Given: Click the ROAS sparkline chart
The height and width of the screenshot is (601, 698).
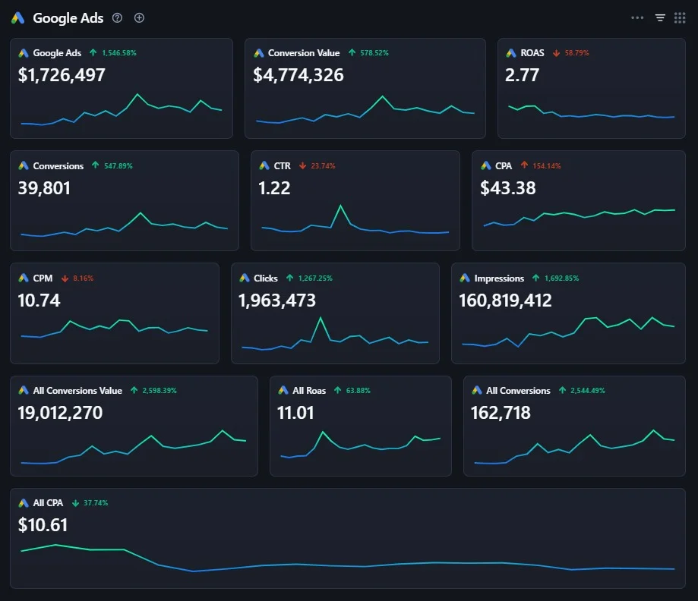Looking at the screenshot, I should pyautogui.click(x=591, y=112).
